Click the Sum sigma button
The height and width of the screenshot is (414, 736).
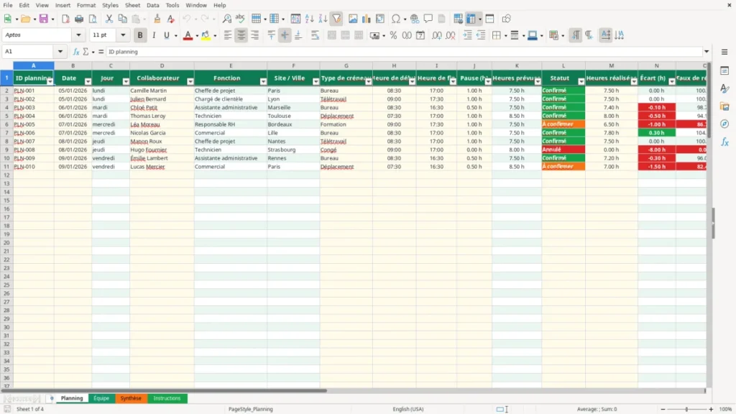coord(86,52)
